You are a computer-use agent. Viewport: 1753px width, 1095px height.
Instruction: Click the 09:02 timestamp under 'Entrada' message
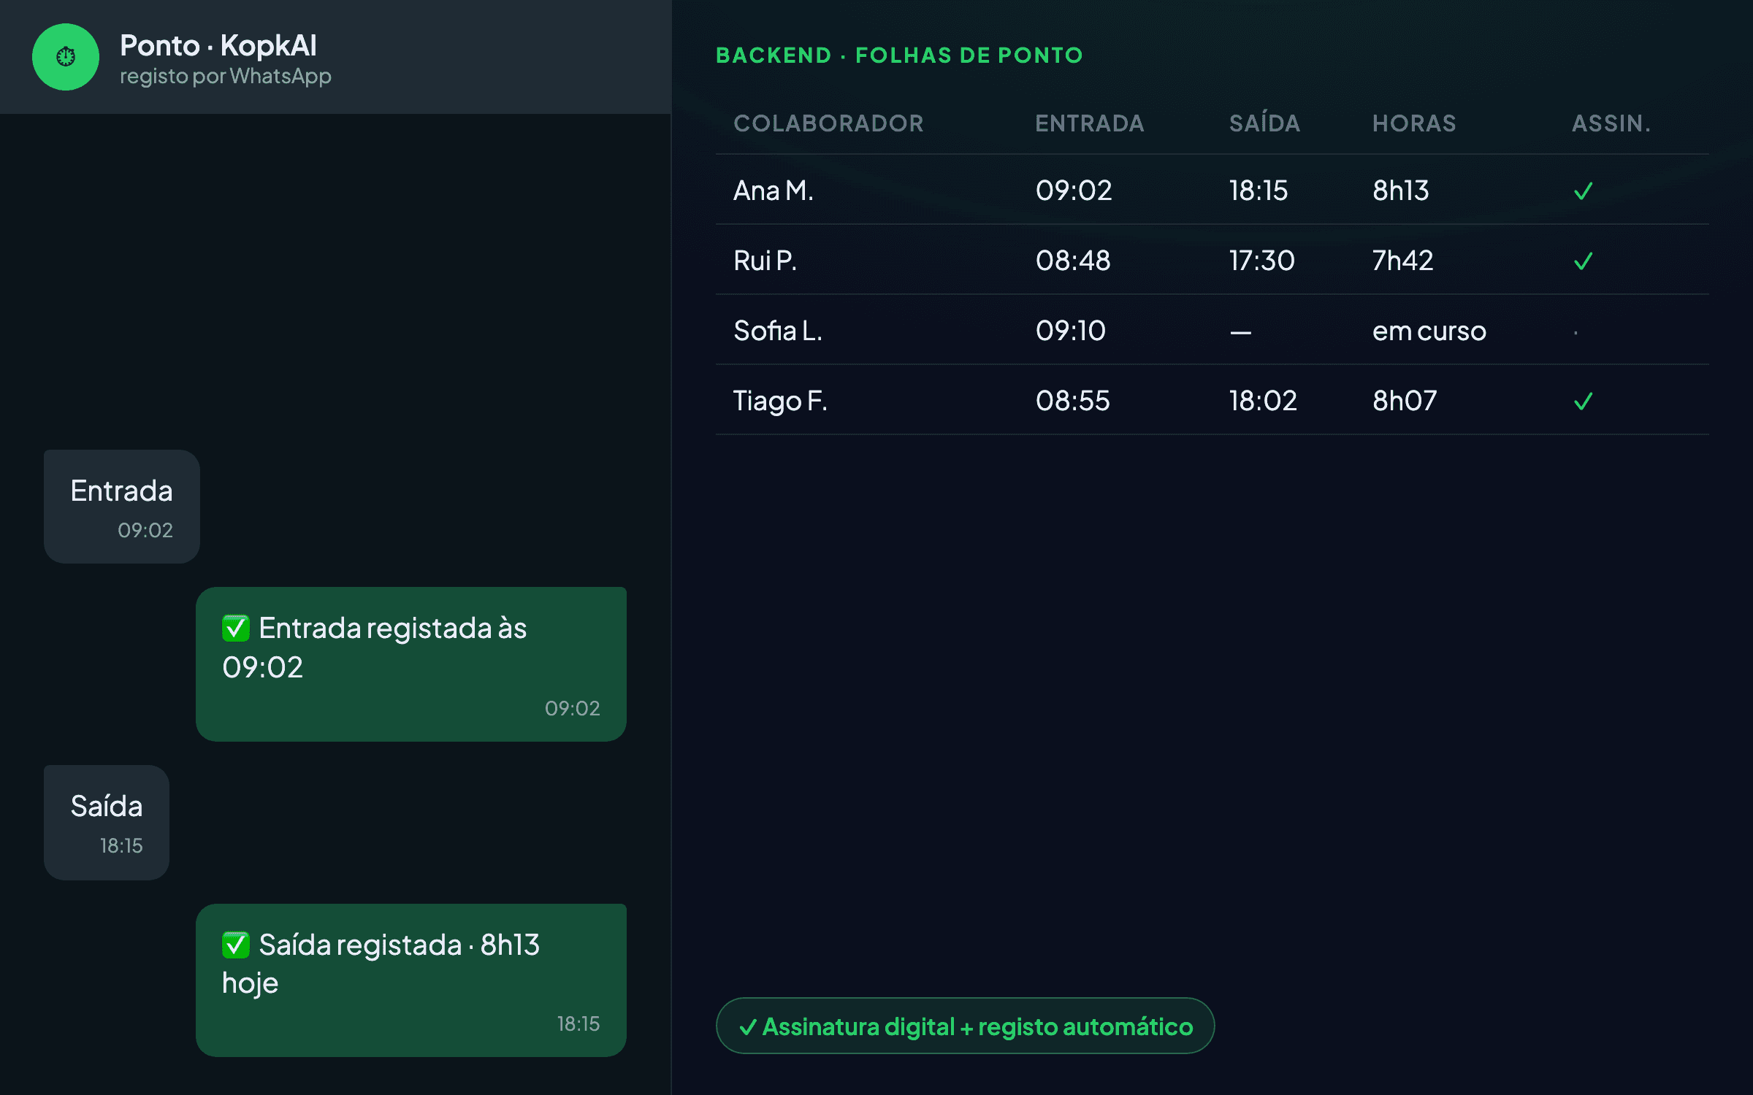[145, 530]
